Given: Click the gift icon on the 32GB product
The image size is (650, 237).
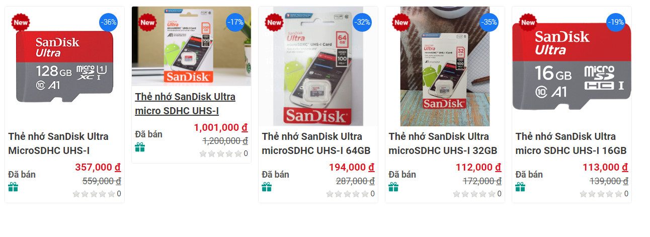Looking at the screenshot, I should pos(393,187).
